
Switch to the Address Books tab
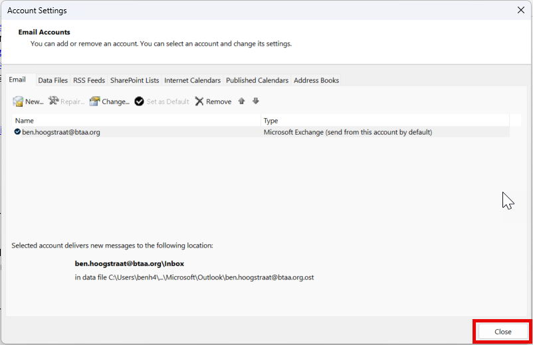316,80
